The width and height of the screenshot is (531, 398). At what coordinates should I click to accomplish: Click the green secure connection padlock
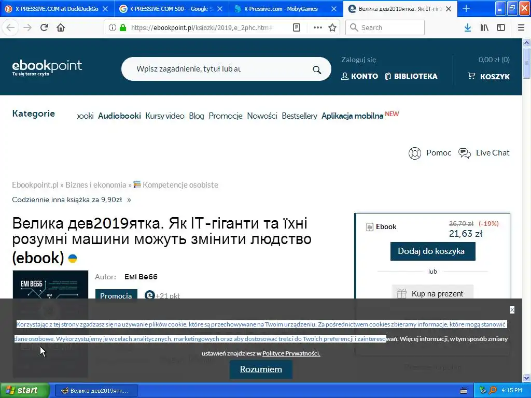coord(123,27)
